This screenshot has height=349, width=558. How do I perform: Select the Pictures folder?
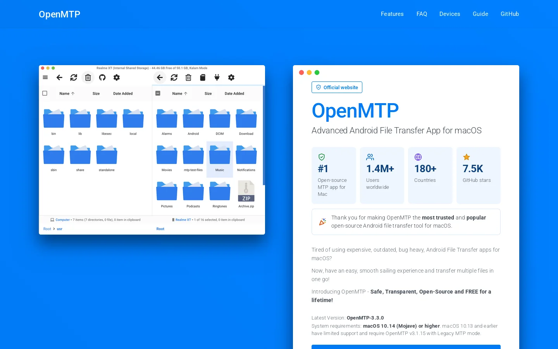tap(167, 194)
